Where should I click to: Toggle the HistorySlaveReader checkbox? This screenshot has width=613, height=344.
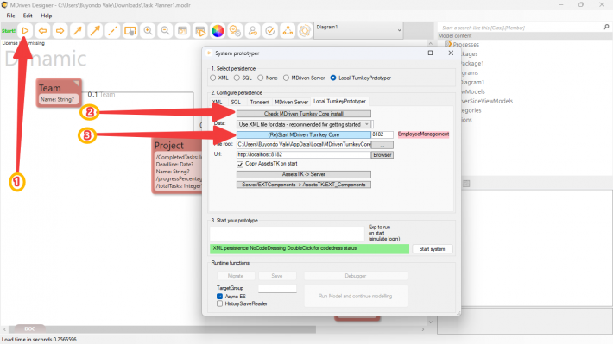tap(219, 303)
